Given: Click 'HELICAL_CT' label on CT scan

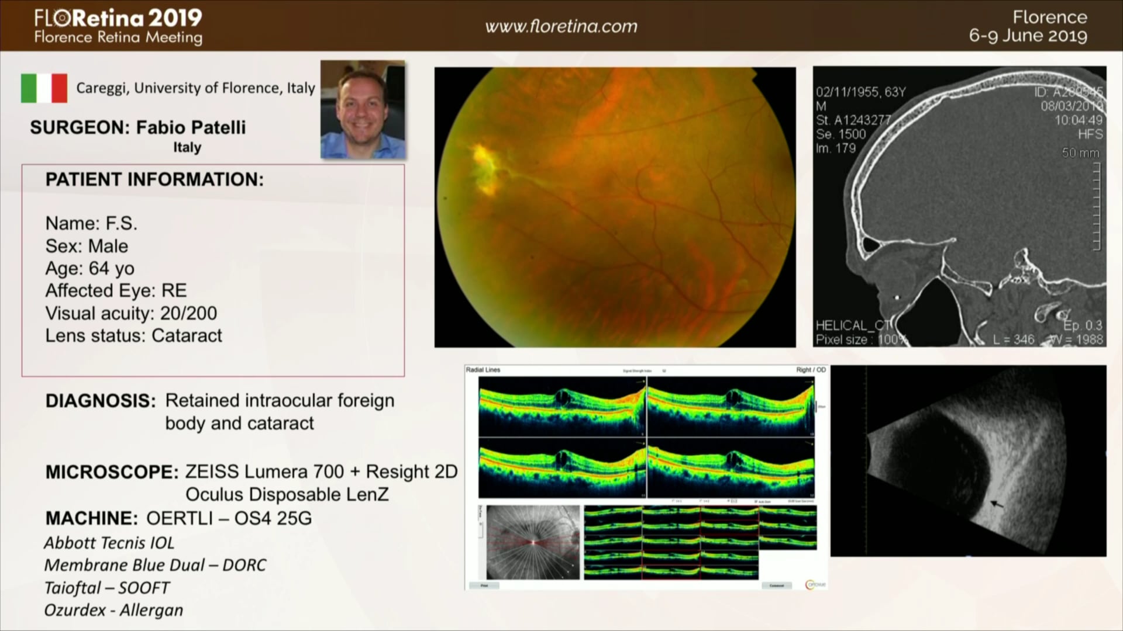Looking at the screenshot, I should [x=853, y=325].
